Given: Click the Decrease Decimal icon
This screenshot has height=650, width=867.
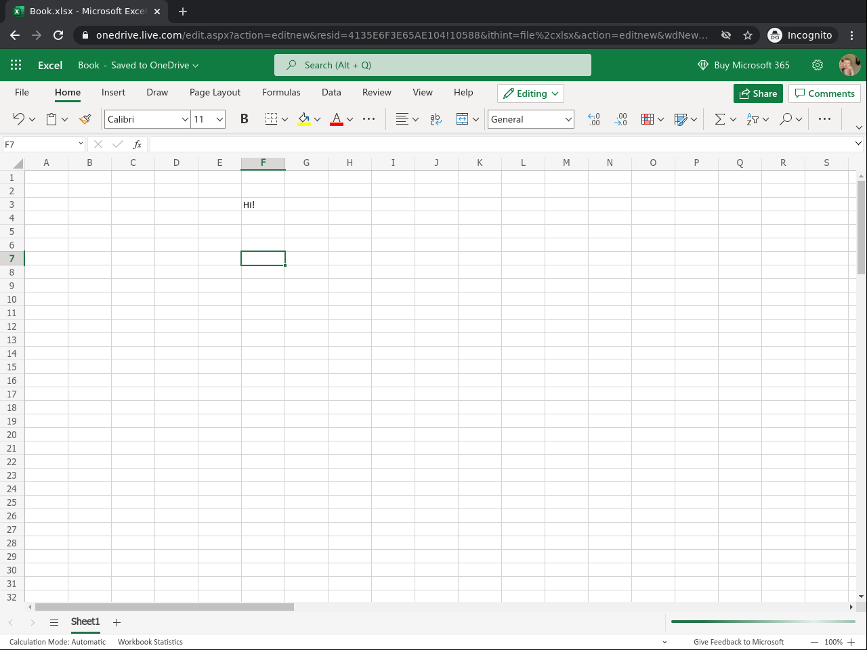Looking at the screenshot, I should coord(620,119).
